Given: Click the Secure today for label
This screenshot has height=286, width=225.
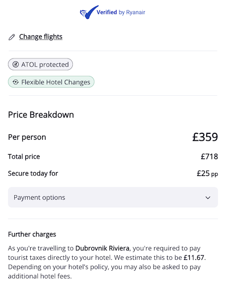Looking at the screenshot, I should pyautogui.click(x=33, y=173).
